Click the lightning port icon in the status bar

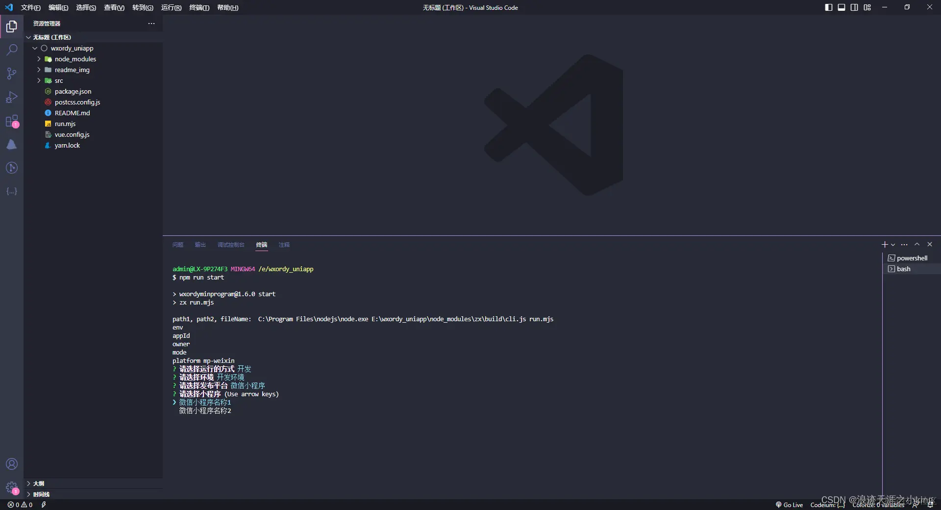tap(44, 505)
